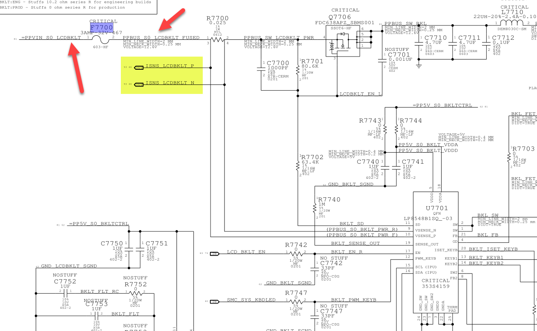Click the BKLT_SENSE_OUT net label

(356, 243)
